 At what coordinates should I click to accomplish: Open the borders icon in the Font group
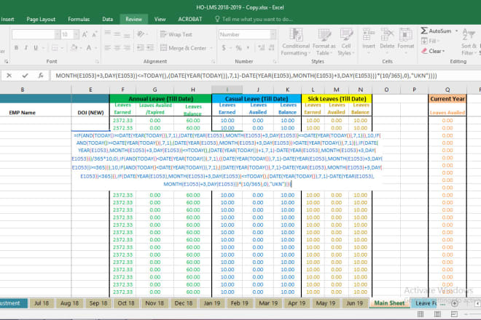tap(55, 48)
